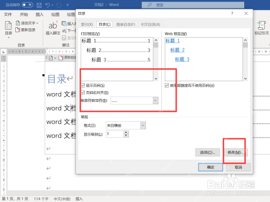Click the Redo icon in title bar

(59, 5)
